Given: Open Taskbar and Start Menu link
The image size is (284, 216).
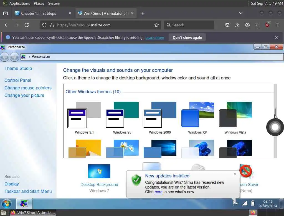Looking at the screenshot, I should click(x=28, y=191).
